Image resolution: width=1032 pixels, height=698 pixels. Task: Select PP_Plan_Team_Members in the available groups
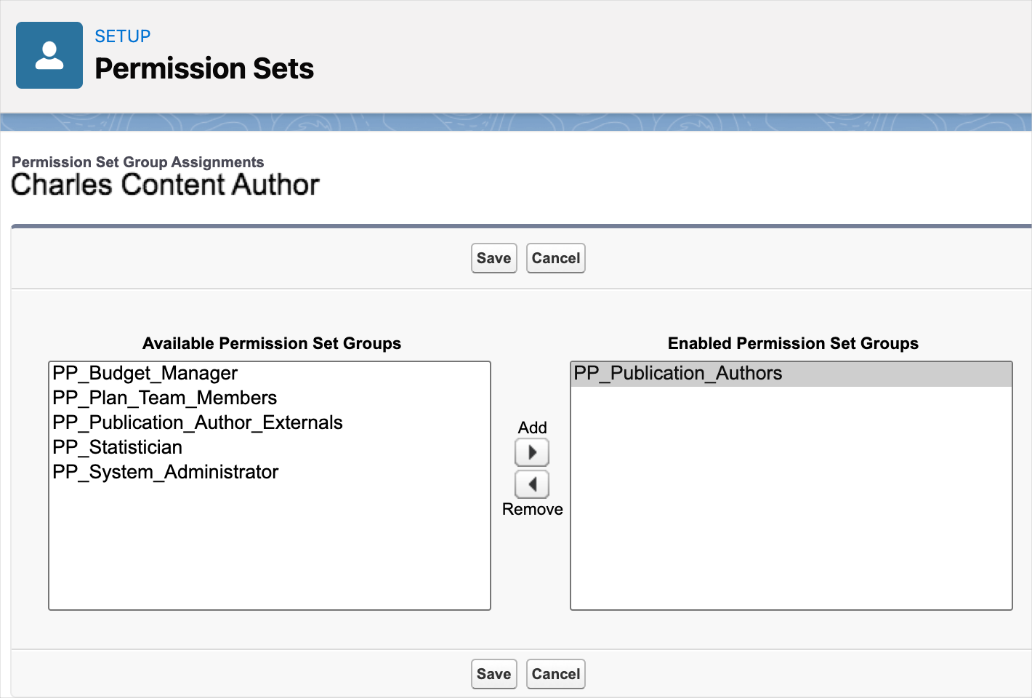164,398
